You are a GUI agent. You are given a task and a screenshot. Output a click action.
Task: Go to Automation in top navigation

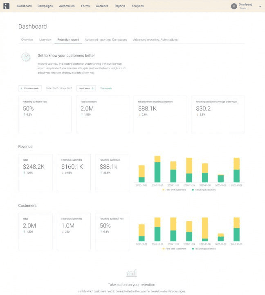pyautogui.click(x=67, y=6)
